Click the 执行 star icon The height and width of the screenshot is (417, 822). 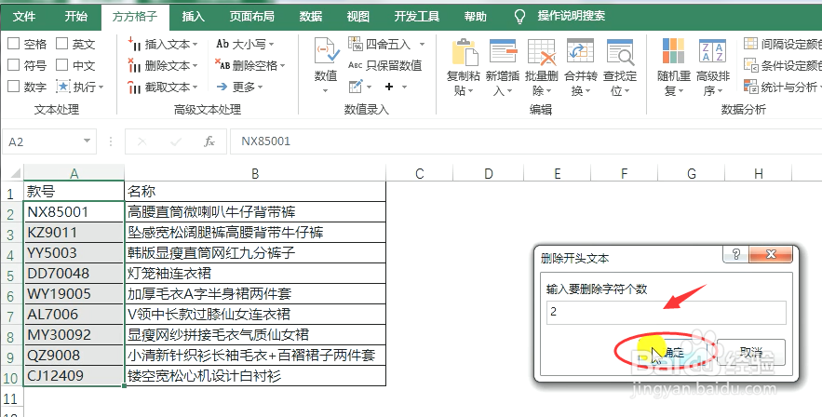(x=63, y=87)
